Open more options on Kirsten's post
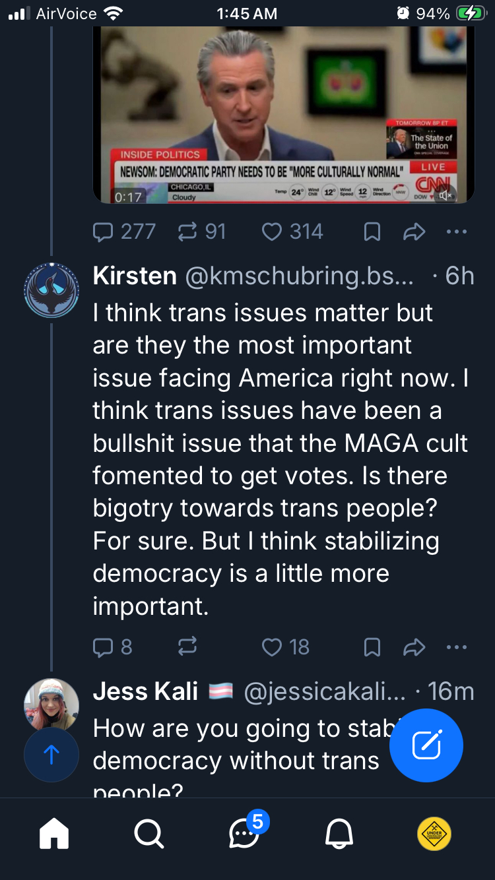This screenshot has height=880, width=495. (x=456, y=647)
